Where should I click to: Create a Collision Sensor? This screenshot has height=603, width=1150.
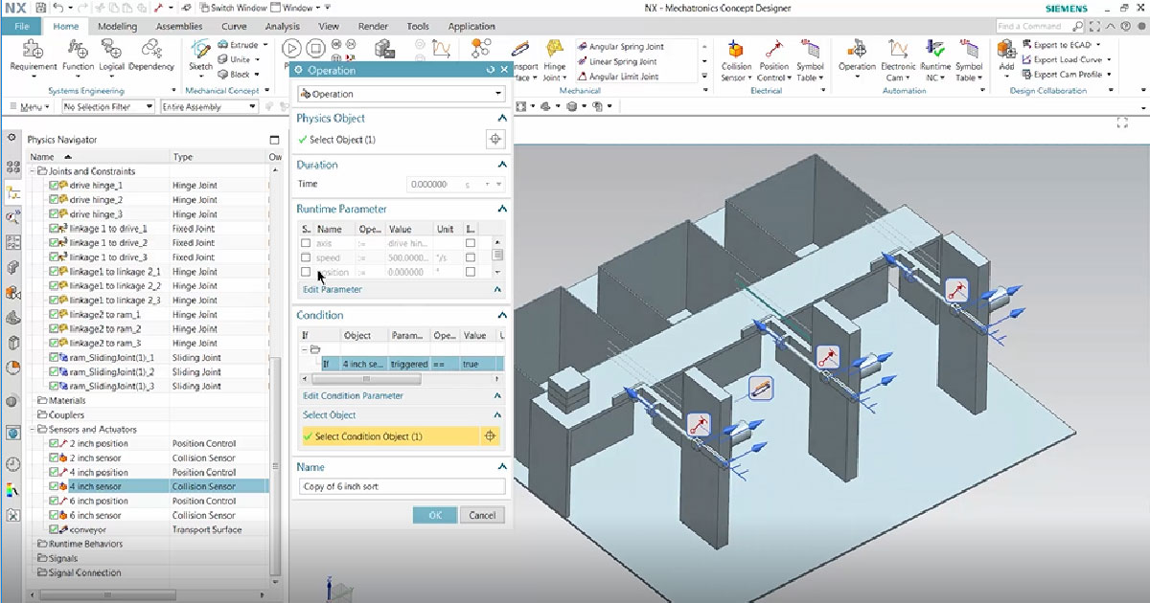(736, 59)
